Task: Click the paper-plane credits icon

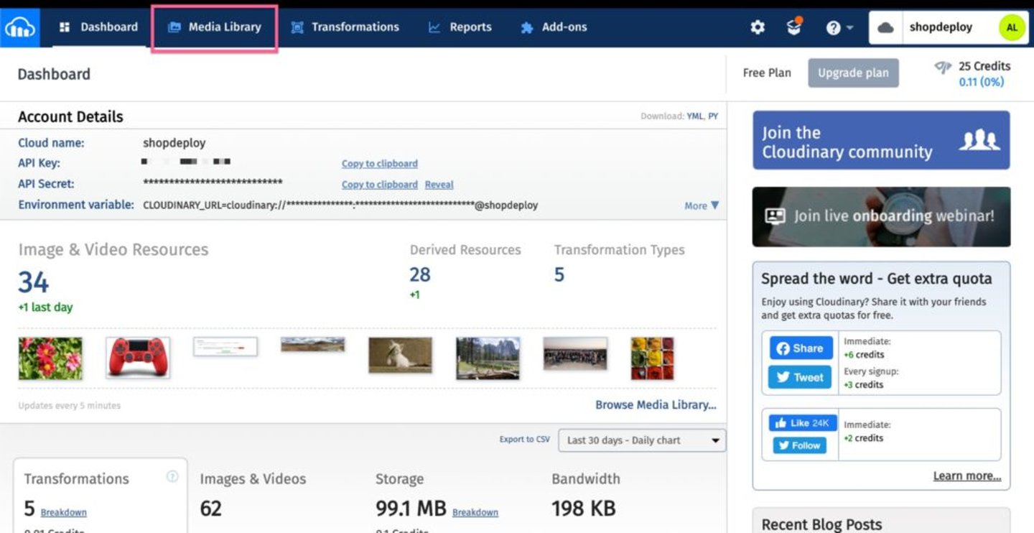Action: click(x=943, y=66)
